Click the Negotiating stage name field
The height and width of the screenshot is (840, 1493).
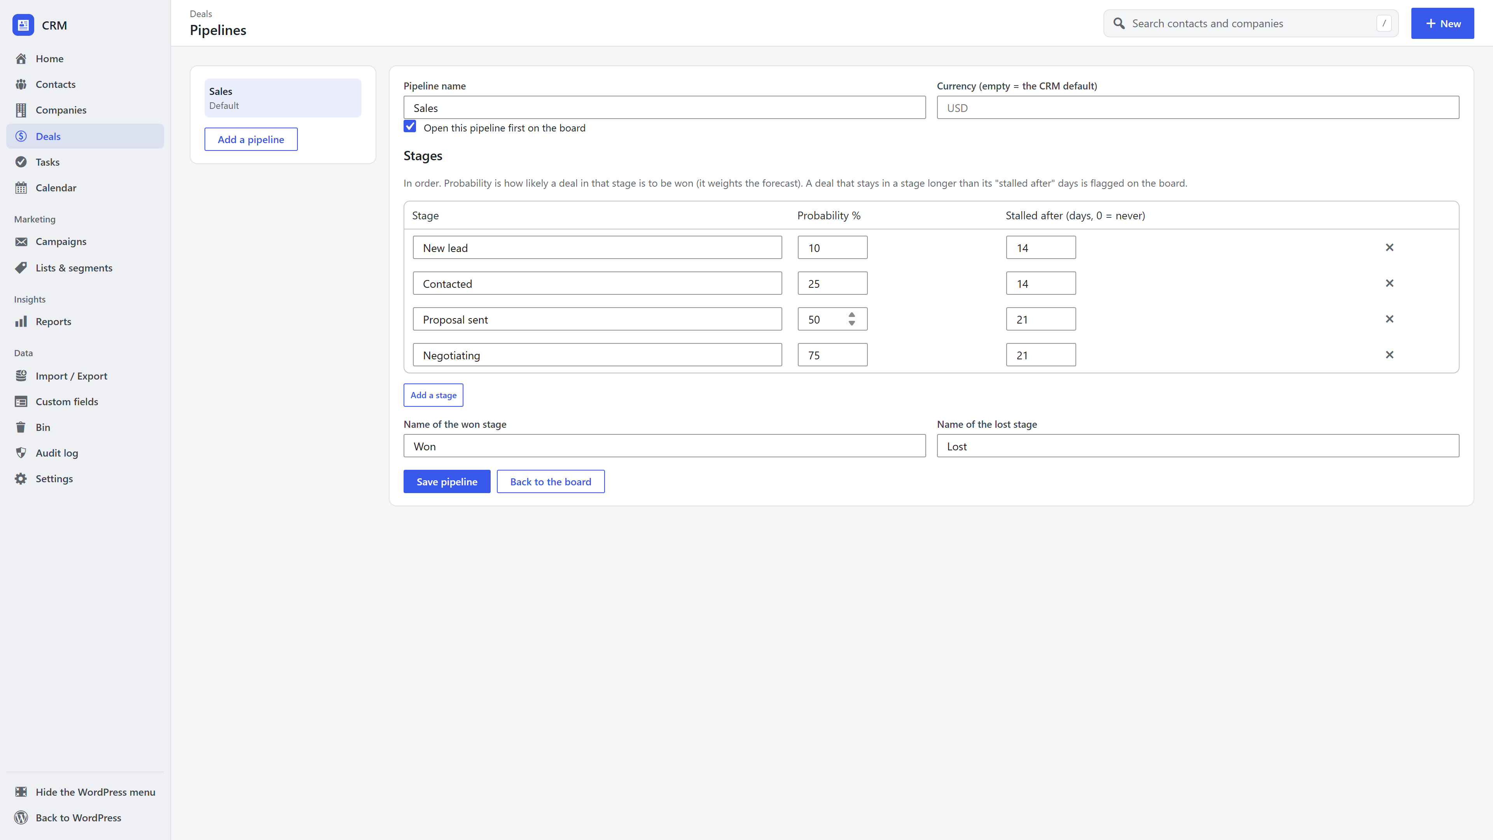point(598,355)
